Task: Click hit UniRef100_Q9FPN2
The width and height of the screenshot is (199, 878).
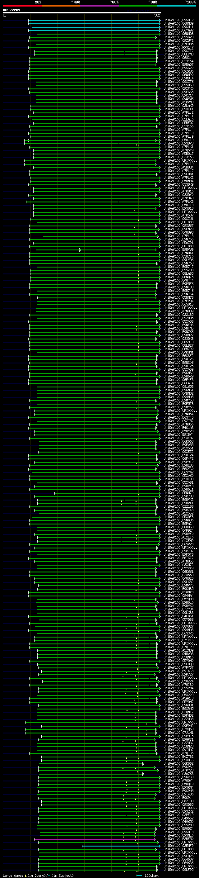Action: tap(178, 726)
